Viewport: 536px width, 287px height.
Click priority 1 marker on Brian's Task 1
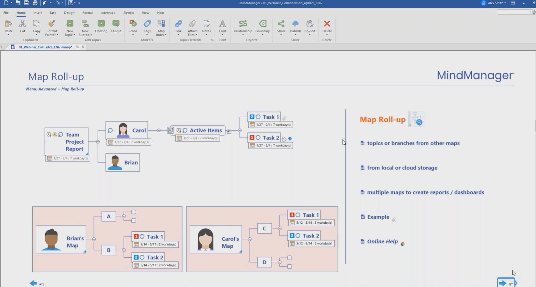[x=136, y=237]
